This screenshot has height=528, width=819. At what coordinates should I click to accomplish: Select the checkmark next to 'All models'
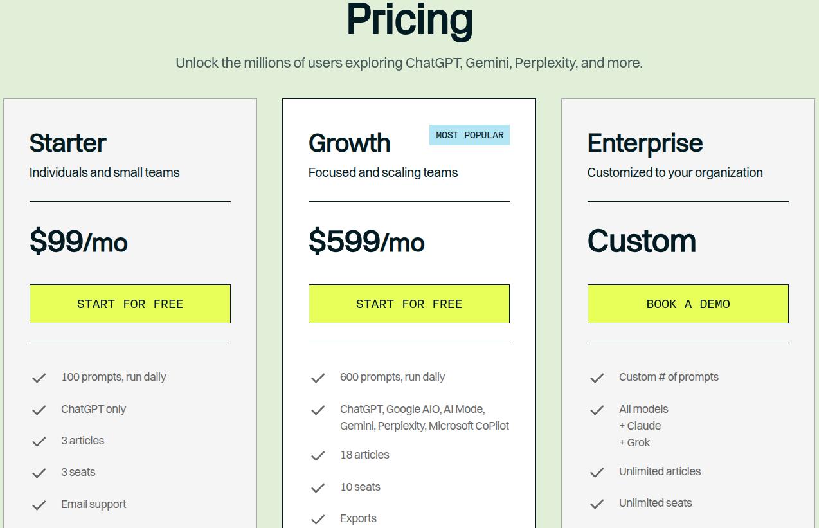click(x=597, y=410)
